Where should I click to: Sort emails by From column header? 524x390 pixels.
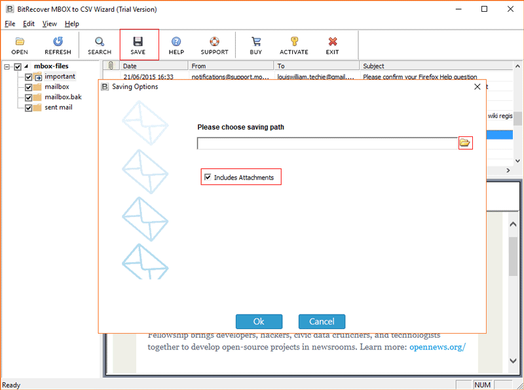pos(231,66)
